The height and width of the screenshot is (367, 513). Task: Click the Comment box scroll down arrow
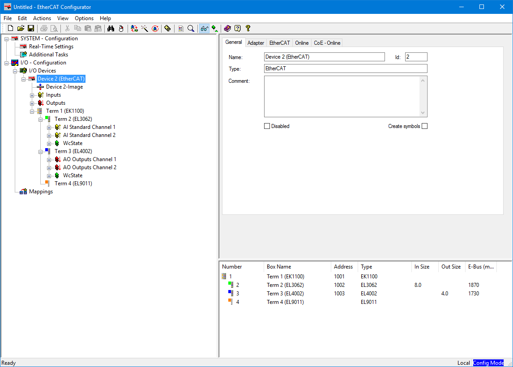[423, 112]
